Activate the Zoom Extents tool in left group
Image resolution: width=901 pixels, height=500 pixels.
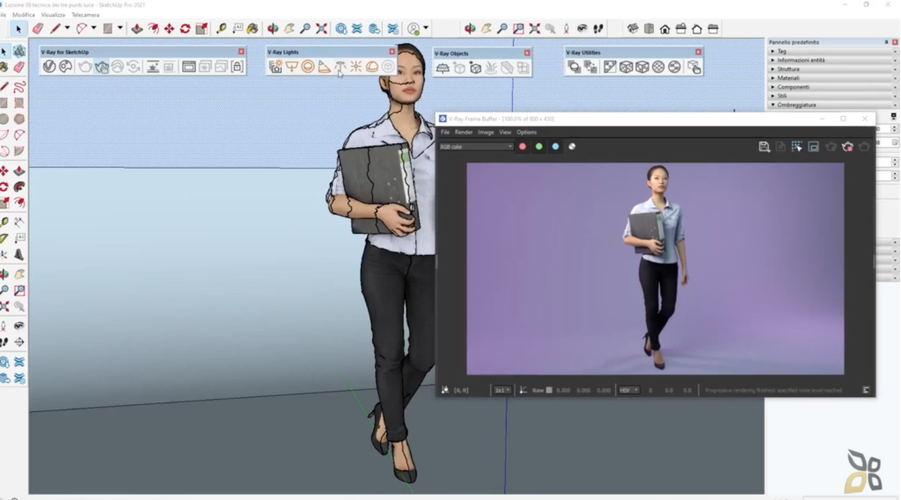pyautogui.click(x=4, y=306)
